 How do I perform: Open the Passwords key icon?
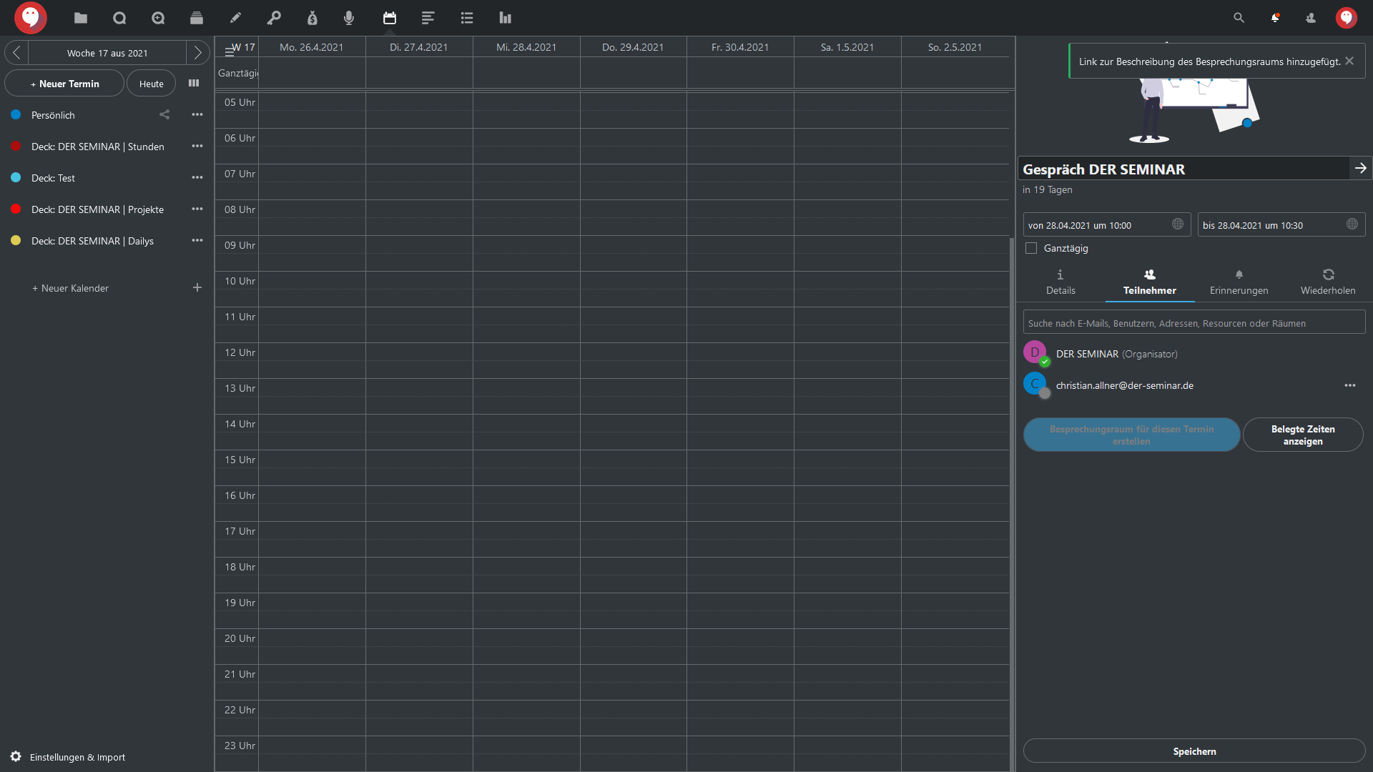(274, 18)
